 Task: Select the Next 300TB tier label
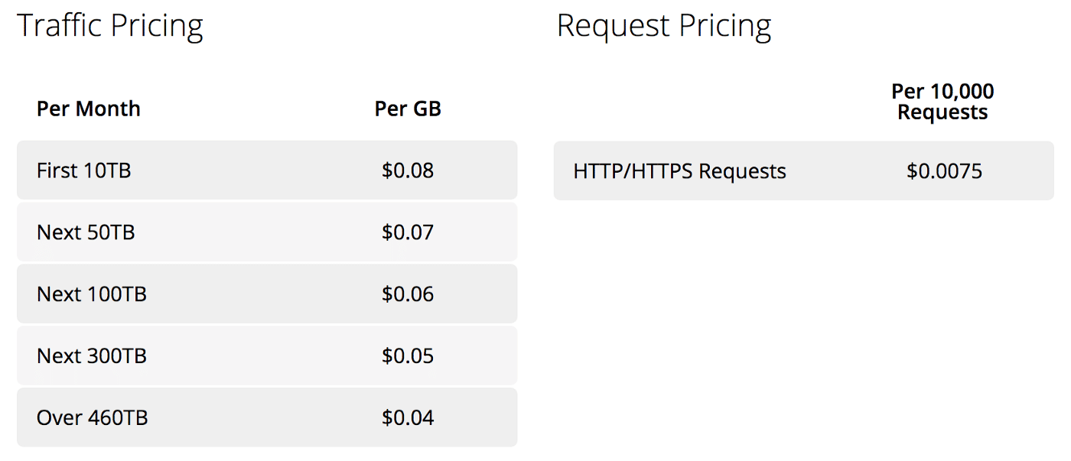92,355
